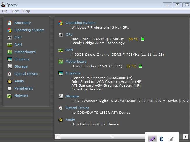Click the RAM stick icon in summary pane
The width and height of the screenshot is (190, 142).
point(61,50)
